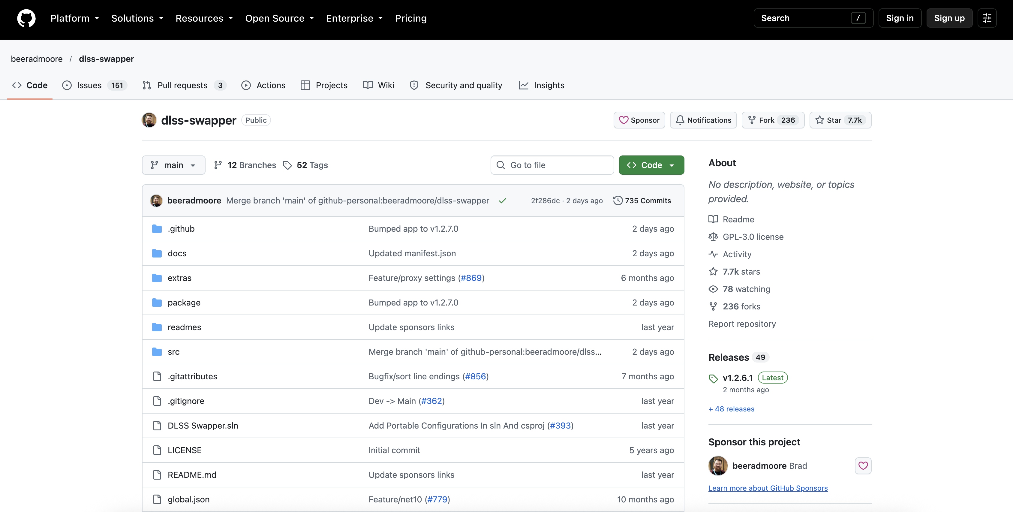The width and height of the screenshot is (1013, 512).
Task: Click the v1.2.6.1 release tag icon
Action: [x=713, y=378]
